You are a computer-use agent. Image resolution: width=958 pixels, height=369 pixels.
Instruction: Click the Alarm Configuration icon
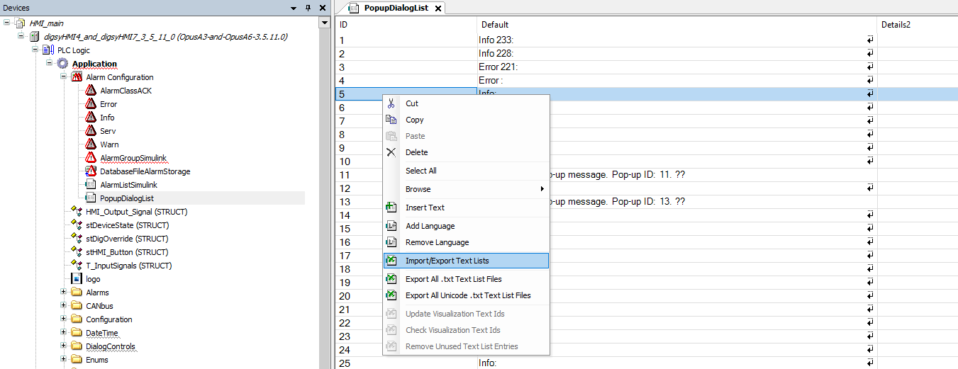click(x=77, y=77)
